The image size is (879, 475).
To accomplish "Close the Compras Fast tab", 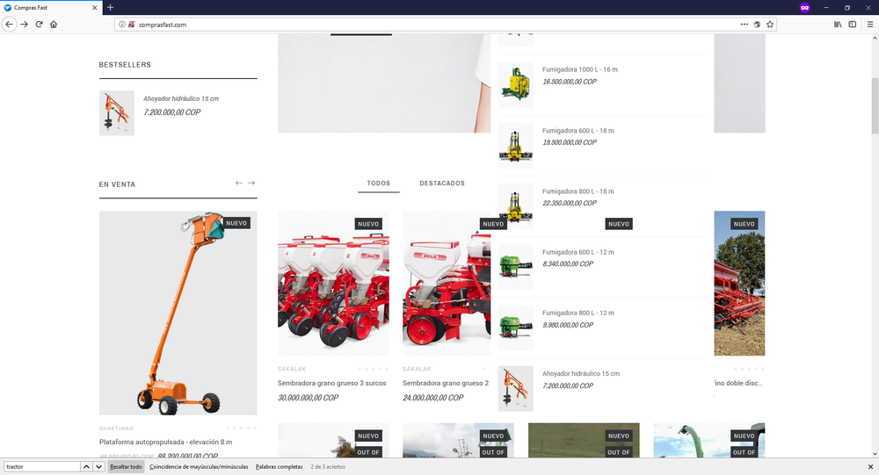I will [94, 8].
